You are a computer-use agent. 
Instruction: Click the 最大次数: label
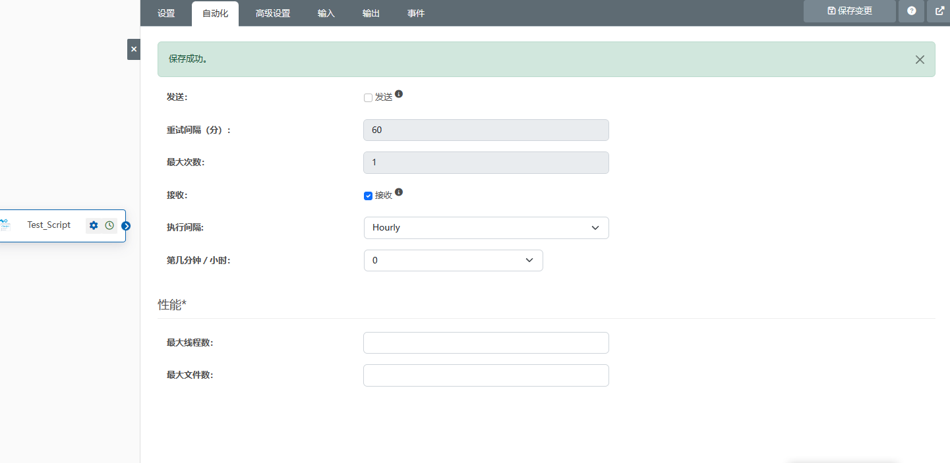tap(185, 163)
